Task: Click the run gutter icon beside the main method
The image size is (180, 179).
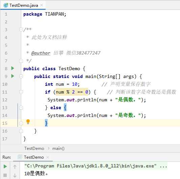Action: pos(12,76)
